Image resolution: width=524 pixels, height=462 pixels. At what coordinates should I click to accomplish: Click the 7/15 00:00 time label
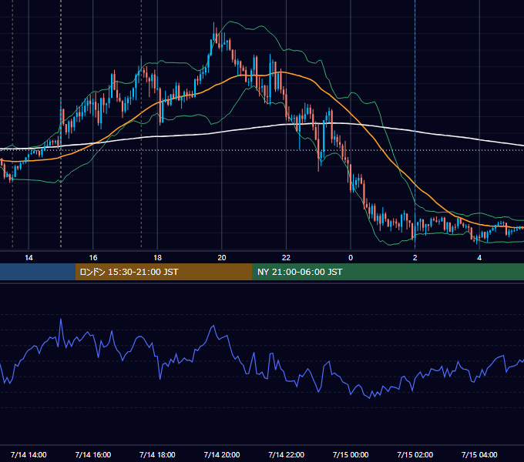pyautogui.click(x=351, y=454)
